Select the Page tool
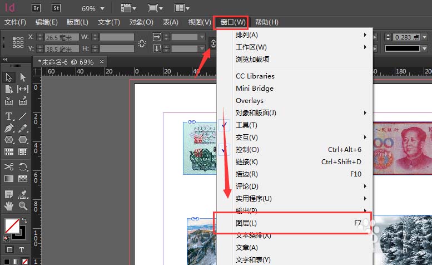The image size is (432, 265). tap(9, 89)
